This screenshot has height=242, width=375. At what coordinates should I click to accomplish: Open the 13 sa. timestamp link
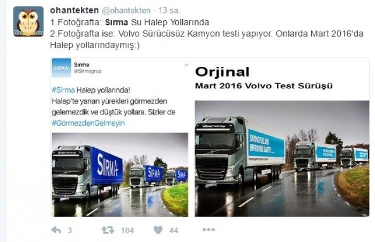coord(169,11)
